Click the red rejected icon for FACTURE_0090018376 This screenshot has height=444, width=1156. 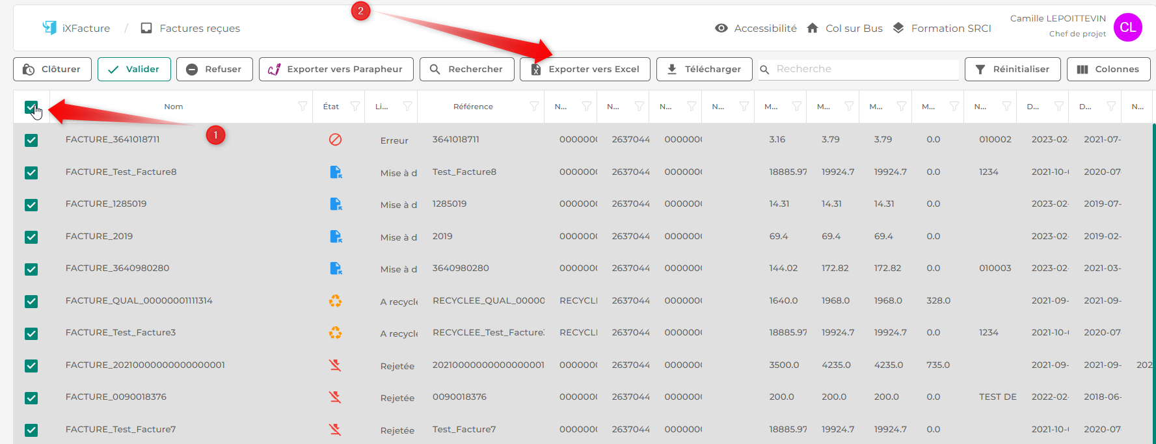click(335, 397)
